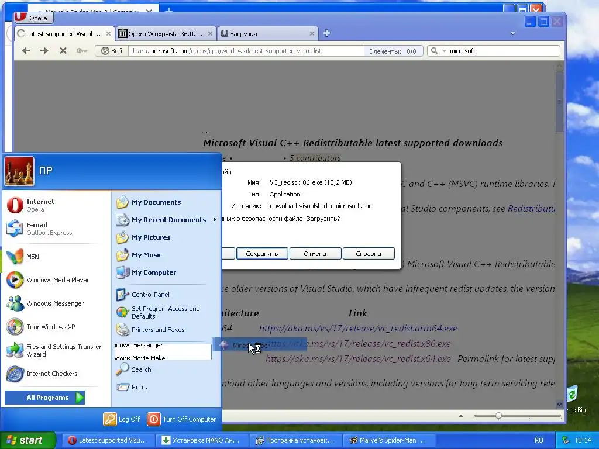
Task: Open search engine dropdown arrow
Action: (x=444, y=51)
